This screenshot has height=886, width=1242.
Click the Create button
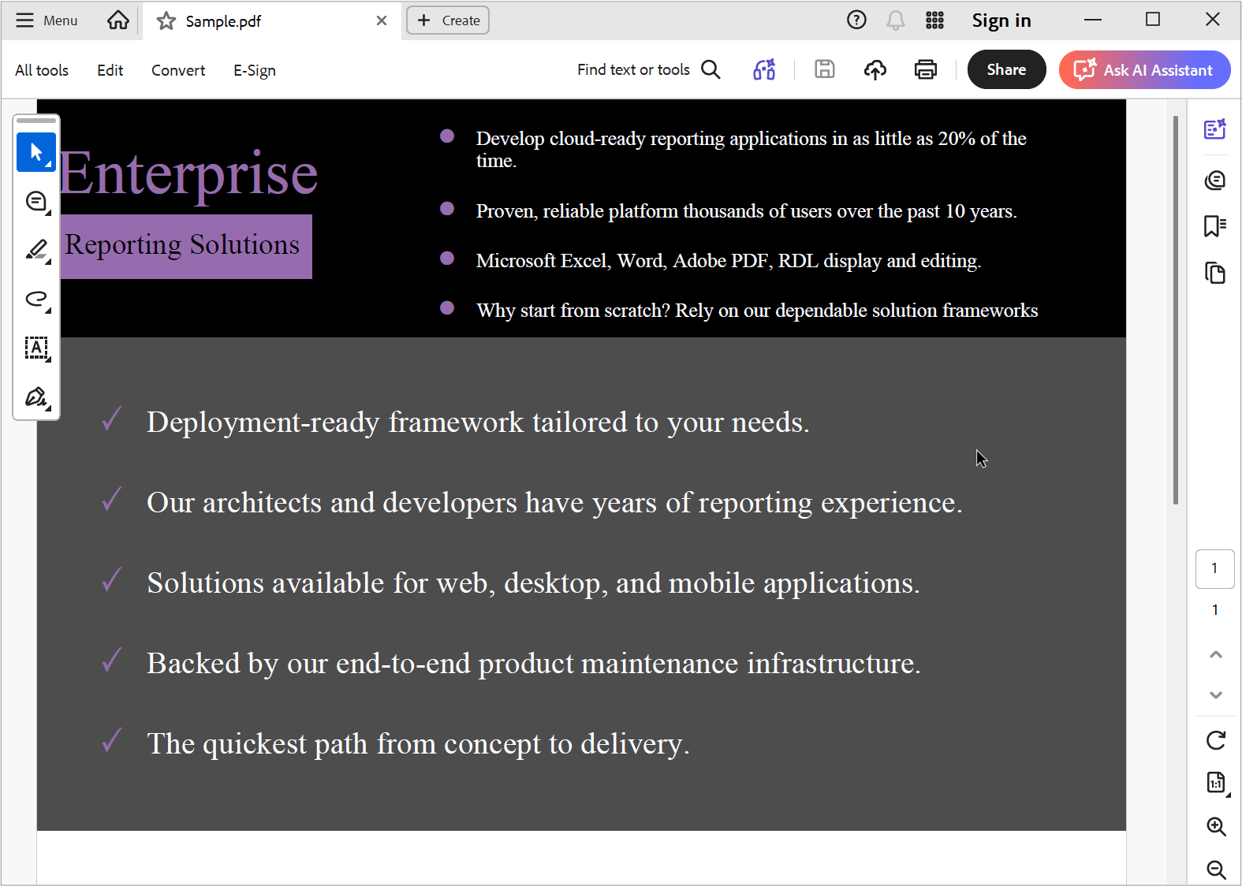[448, 20]
